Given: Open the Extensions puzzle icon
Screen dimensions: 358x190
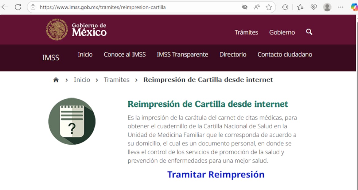Looking at the screenshot, I should [285, 7].
